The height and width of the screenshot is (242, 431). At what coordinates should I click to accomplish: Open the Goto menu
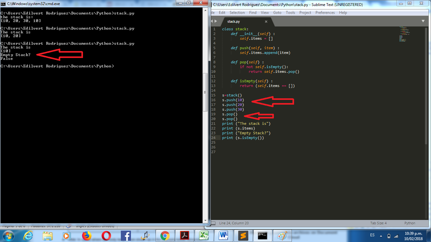pos(277,13)
